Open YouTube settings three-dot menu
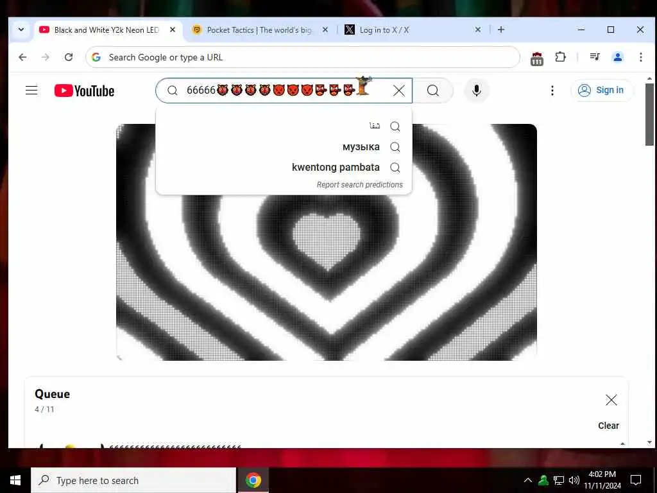Screen dimensions: 657x493 coord(552,90)
